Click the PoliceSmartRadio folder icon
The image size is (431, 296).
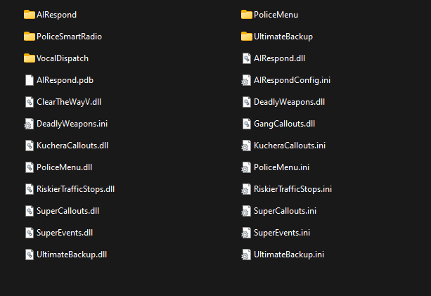pyautogui.click(x=29, y=37)
